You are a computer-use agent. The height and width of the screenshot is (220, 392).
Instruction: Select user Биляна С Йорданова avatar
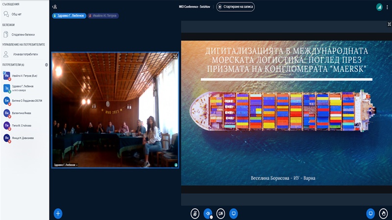click(x=7, y=101)
